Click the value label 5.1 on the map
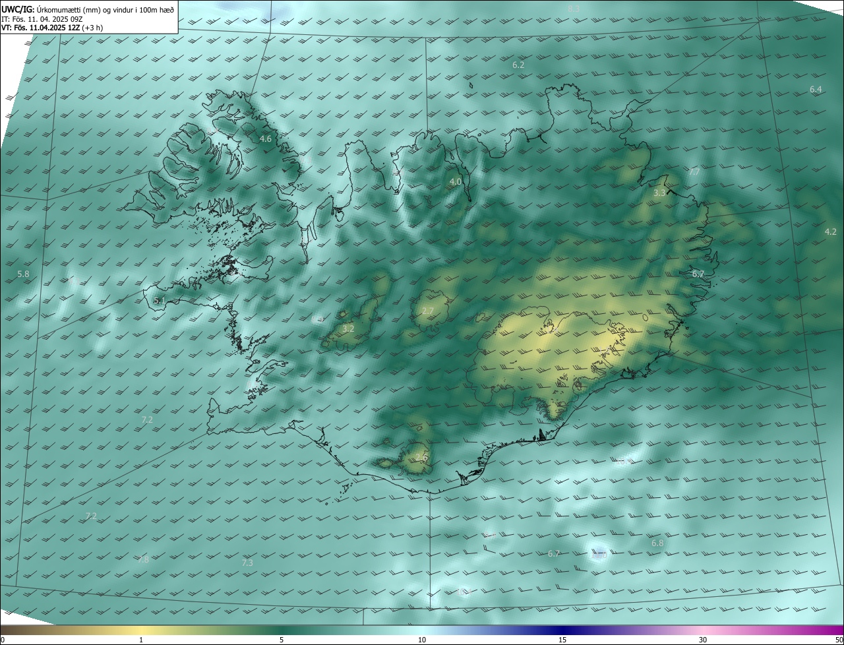844x645 pixels. [159, 301]
